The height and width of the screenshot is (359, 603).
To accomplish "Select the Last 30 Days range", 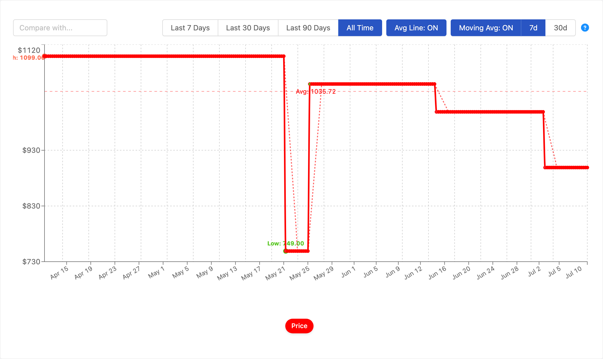I will click(x=248, y=28).
